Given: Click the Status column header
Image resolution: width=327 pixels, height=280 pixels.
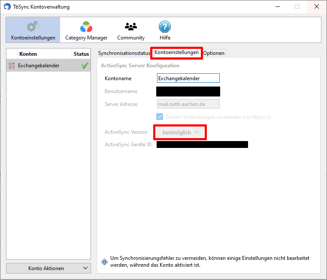Looking at the screenshot, I should (x=82, y=54).
